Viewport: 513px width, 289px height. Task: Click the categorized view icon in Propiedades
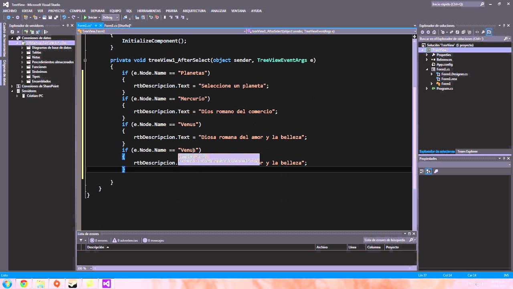coord(422,171)
